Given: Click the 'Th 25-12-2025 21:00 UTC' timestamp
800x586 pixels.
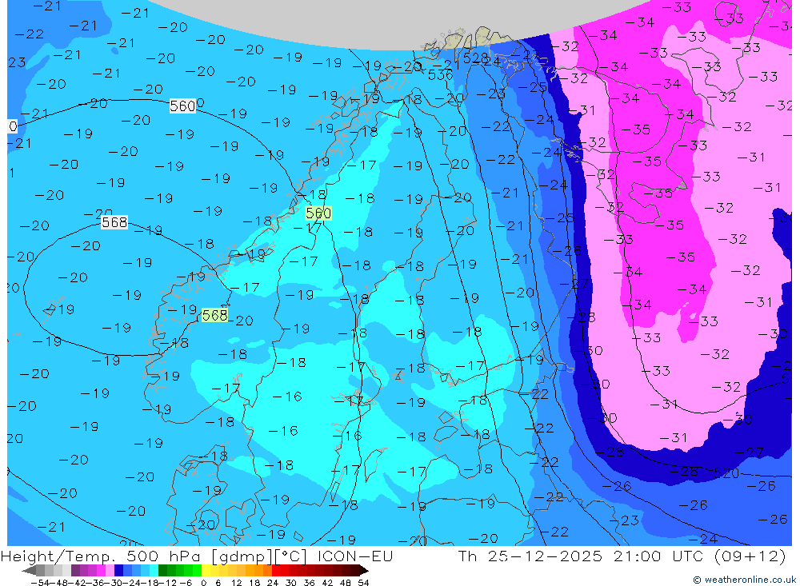Looking at the screenshot, I should pyautogui.click(x=581, y=556).
